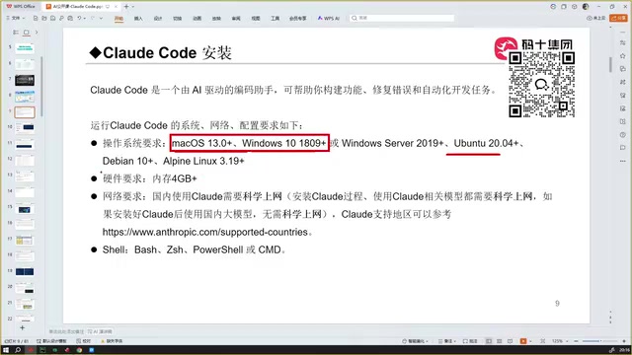
Task: Click the 缺失字体 missing fonts warning
Action: 112,341
